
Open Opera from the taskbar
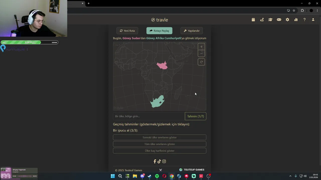164,176
